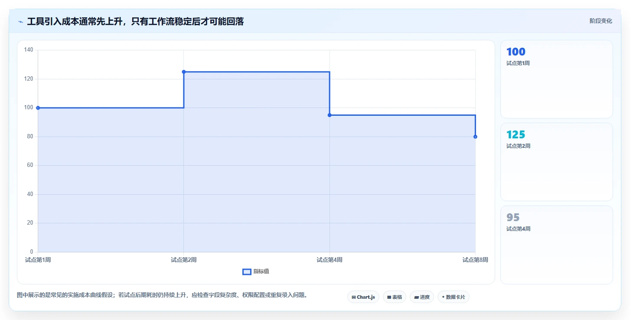
Task: Click the 80 data point at 试点第8周
Action: 475,137
